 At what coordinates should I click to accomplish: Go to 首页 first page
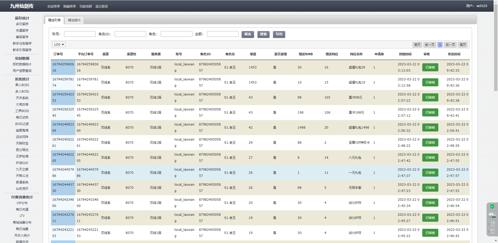[x=417, y=45]
